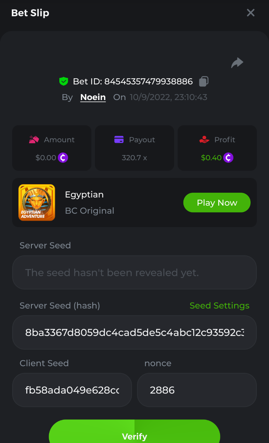Click the red Profit hand icon
The height and width of the screenshot is (443, 269).
coord(204,140)
